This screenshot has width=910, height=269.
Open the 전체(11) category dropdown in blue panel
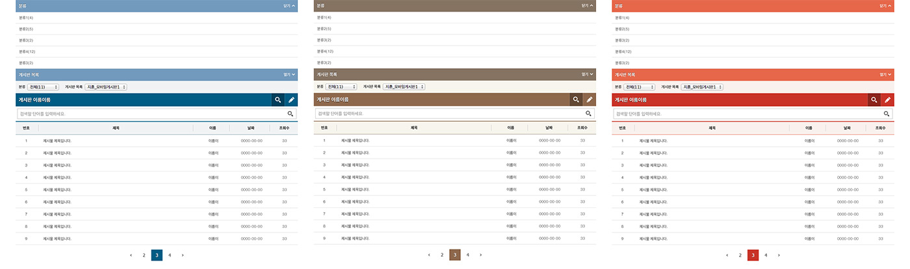pyautogui.click(x=44, y=86)
